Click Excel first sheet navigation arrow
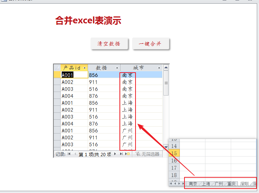259x193 pixels. click(x=171, y=184)
